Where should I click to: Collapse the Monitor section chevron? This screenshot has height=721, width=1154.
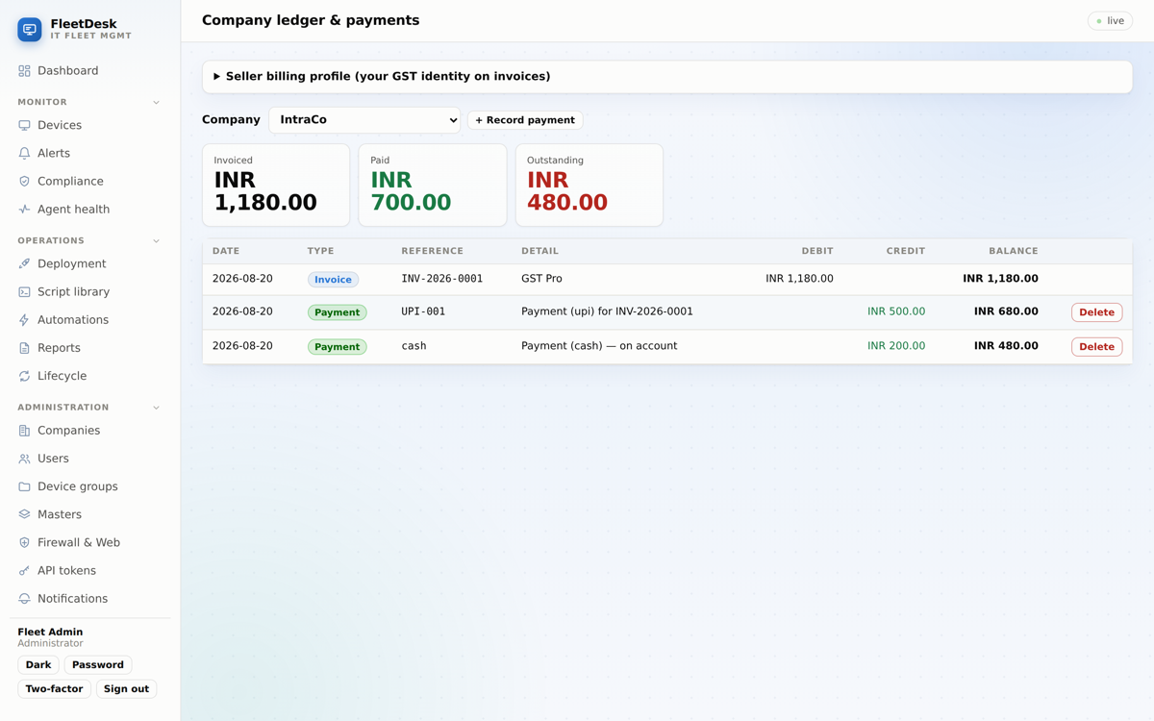[156, 102]
